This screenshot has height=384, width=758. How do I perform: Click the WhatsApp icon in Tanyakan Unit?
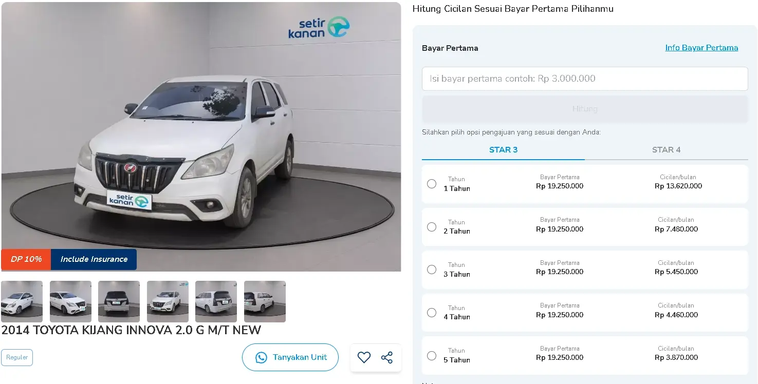261,357
